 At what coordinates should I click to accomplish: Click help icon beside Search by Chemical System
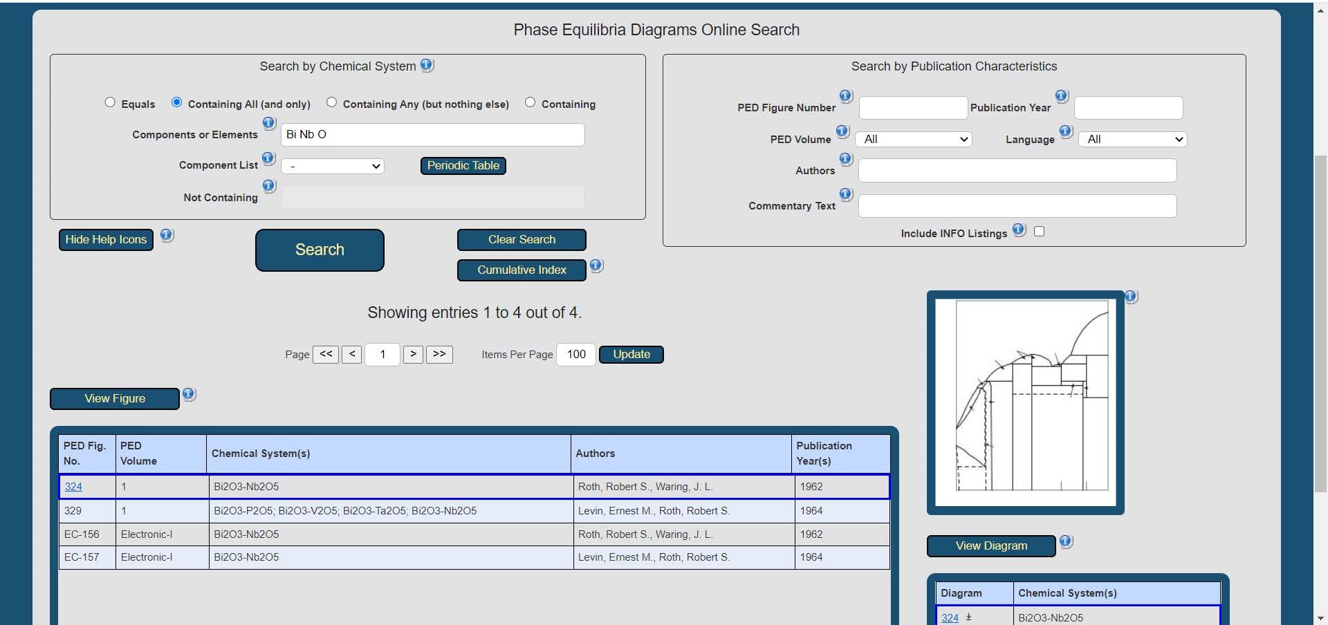(427, 65)
